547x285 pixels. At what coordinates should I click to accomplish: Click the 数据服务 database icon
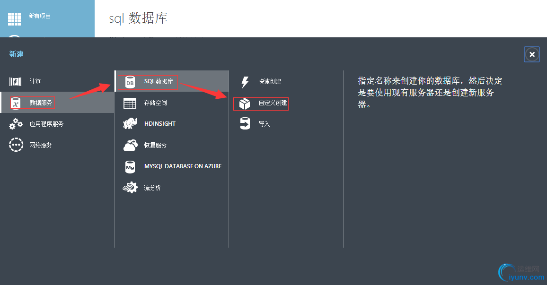[16, 103]
